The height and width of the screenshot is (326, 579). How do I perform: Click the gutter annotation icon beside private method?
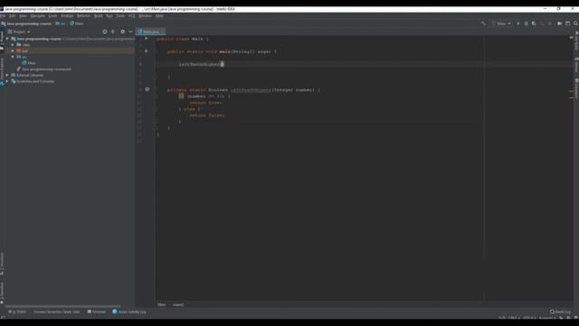coord(147,89)
